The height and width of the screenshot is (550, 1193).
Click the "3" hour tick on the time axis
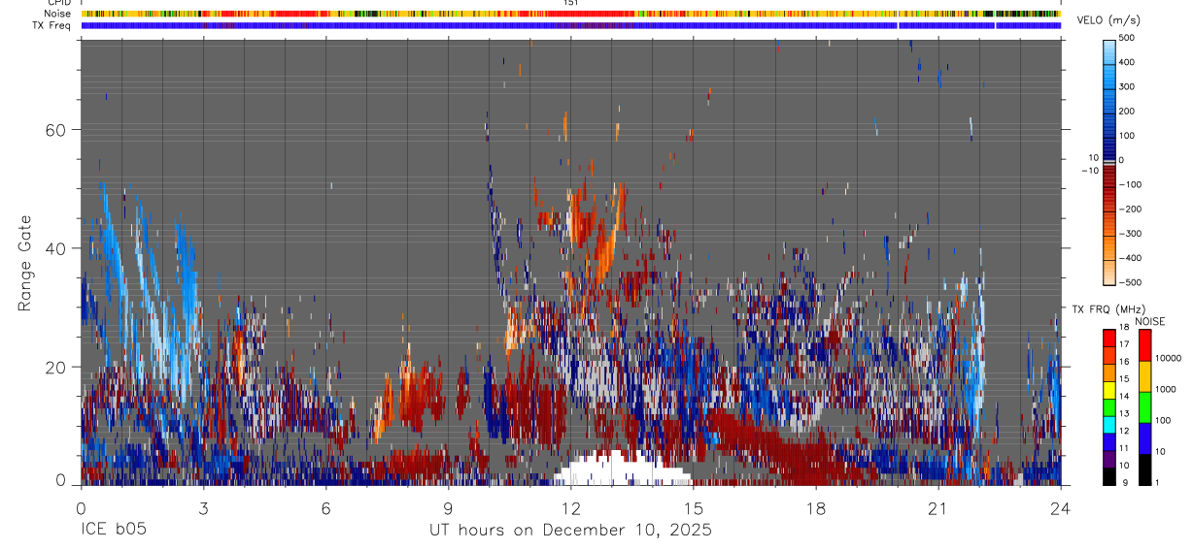[x=204, y=508]
